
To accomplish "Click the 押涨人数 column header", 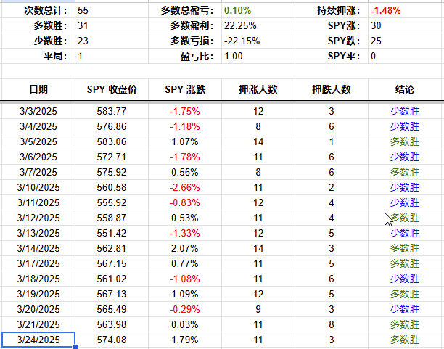I will [258, 90].
